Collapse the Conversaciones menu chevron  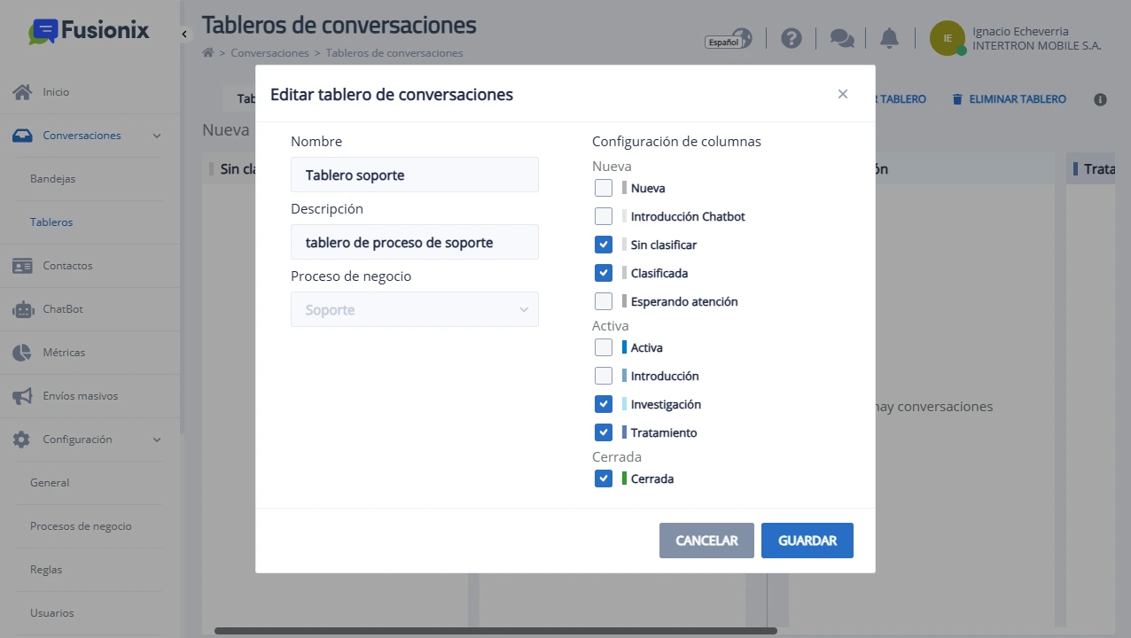157,136
